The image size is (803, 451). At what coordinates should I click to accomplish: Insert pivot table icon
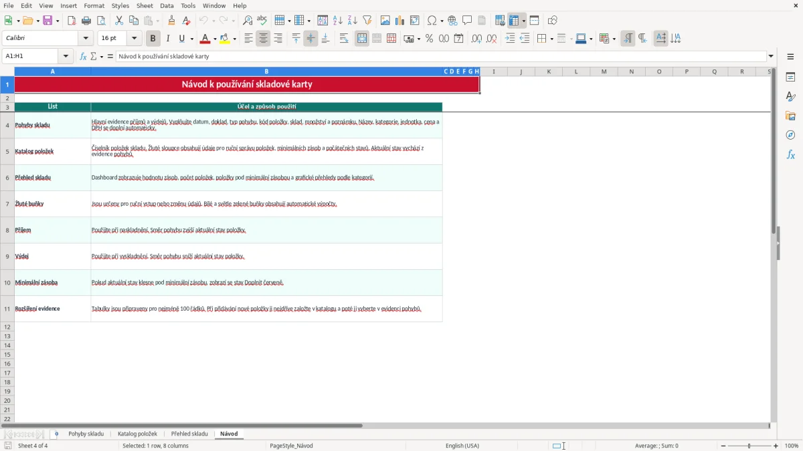[415, 21]
